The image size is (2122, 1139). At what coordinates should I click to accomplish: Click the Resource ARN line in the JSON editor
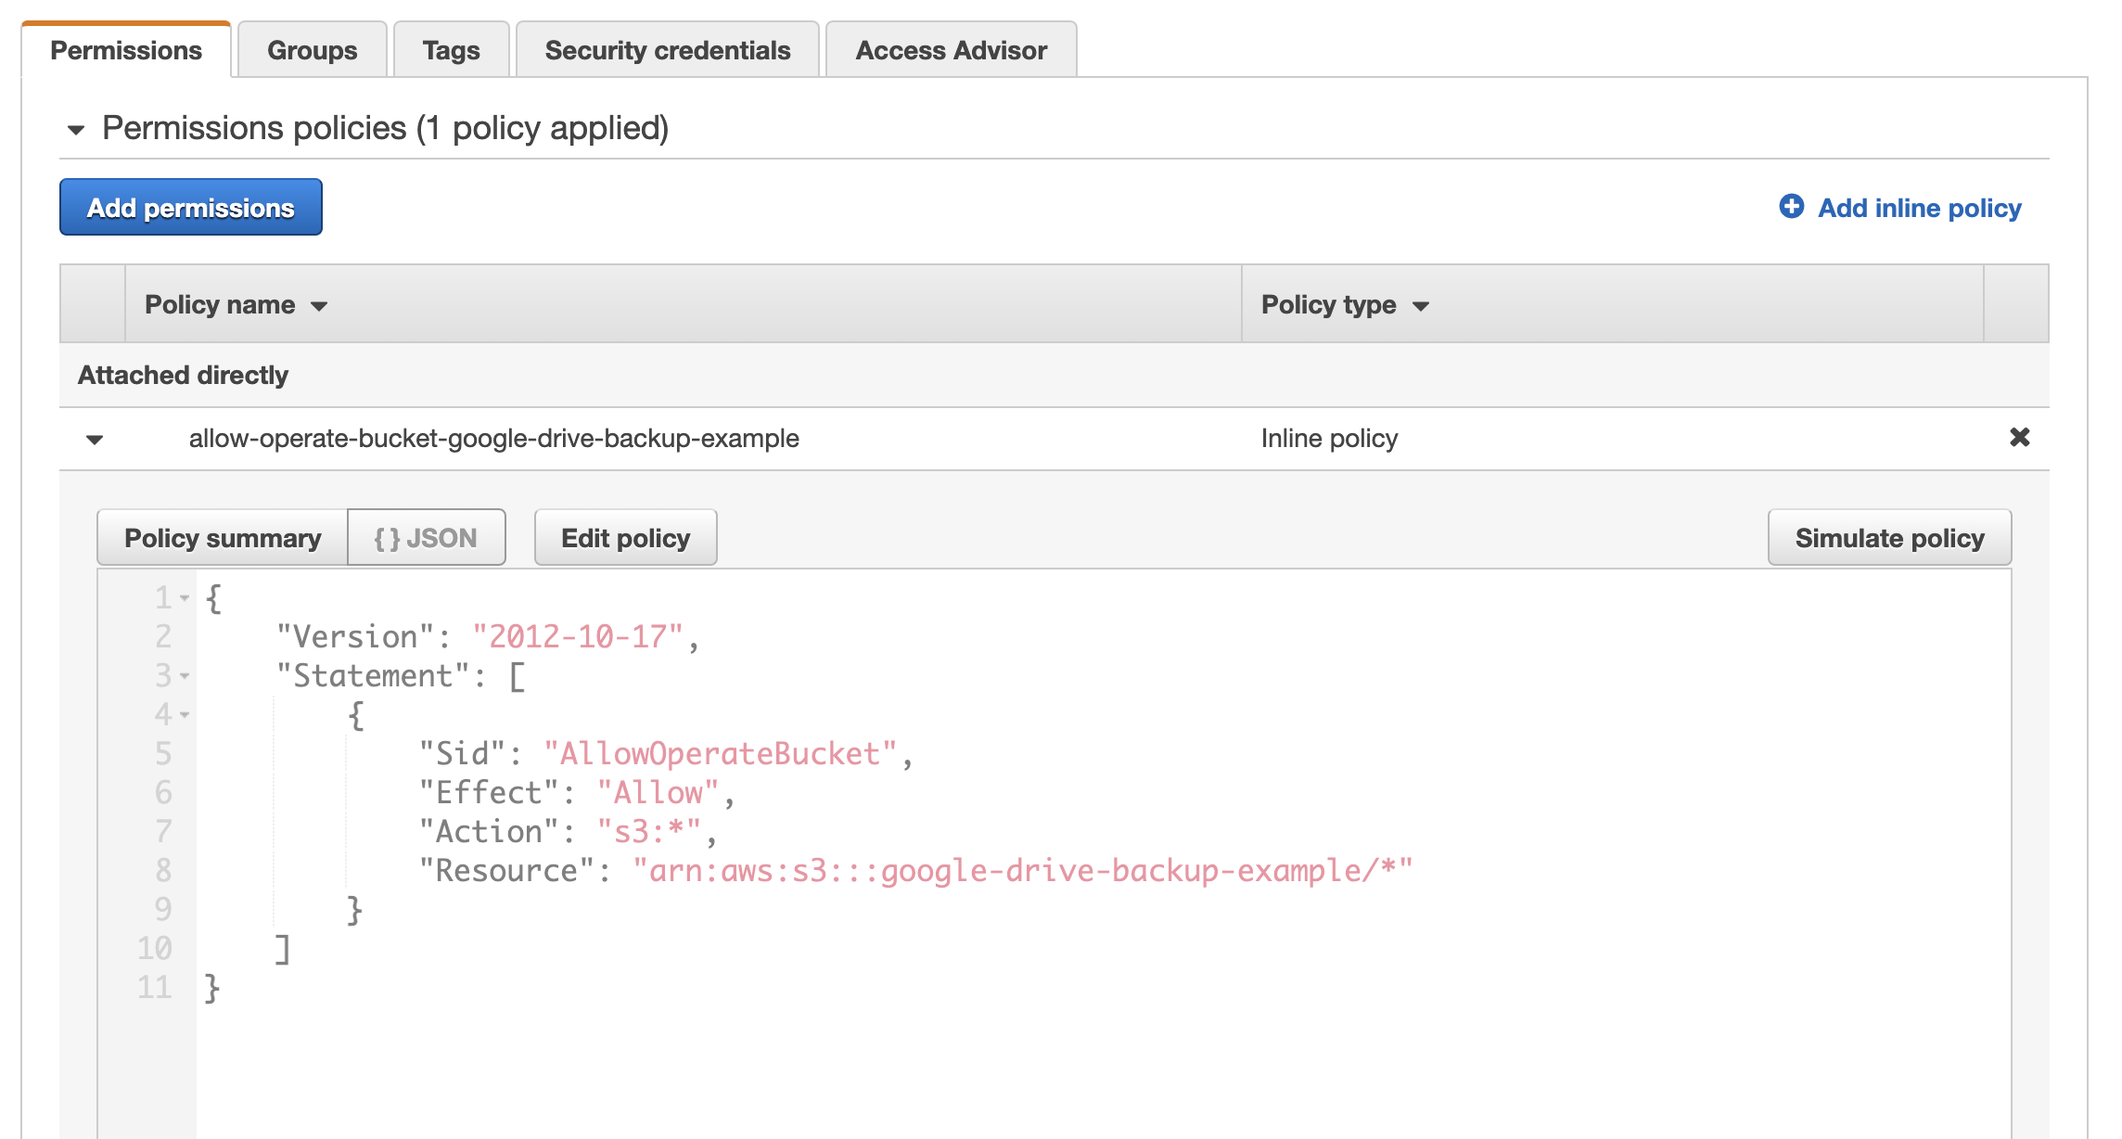click(1020, 871)
